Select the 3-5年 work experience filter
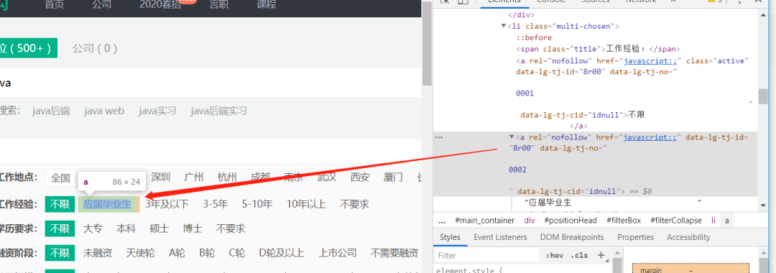Screen dimensions: 776x273 coord(216,204)
